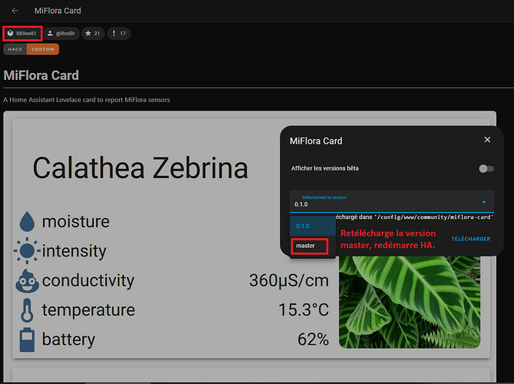This screenshot has height=384, width=514.
Task: Open the issues chip showing 17
Action: (118, 34)
